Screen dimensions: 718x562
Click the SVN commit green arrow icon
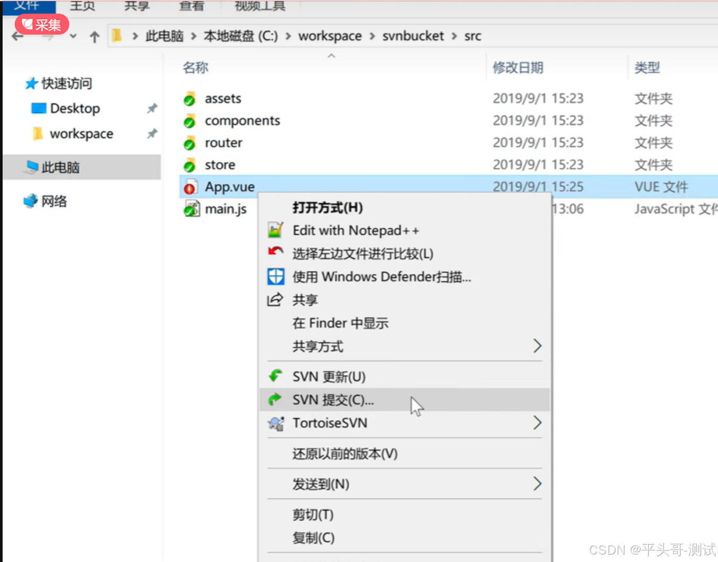coord(275,399)
